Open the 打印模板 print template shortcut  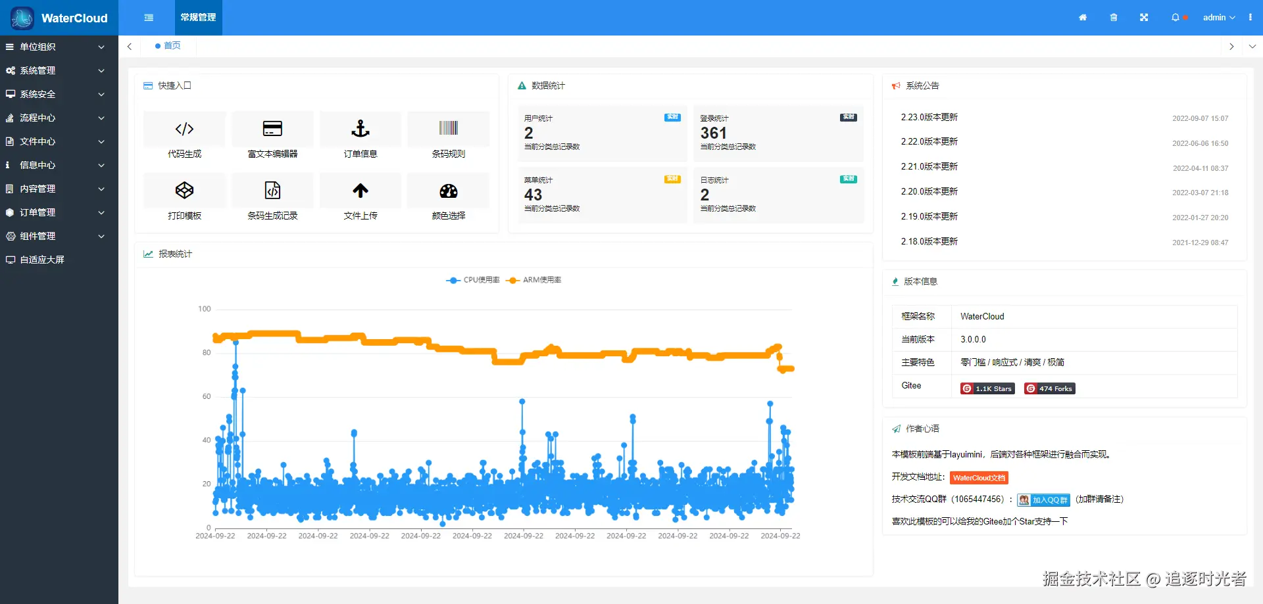(x=184, y=198)
